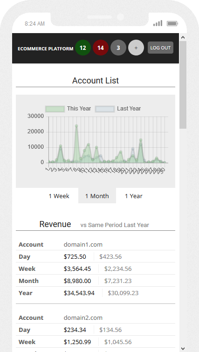Click domain1 day value $725.50
The image size is (199, 352).
coord(75,256)
